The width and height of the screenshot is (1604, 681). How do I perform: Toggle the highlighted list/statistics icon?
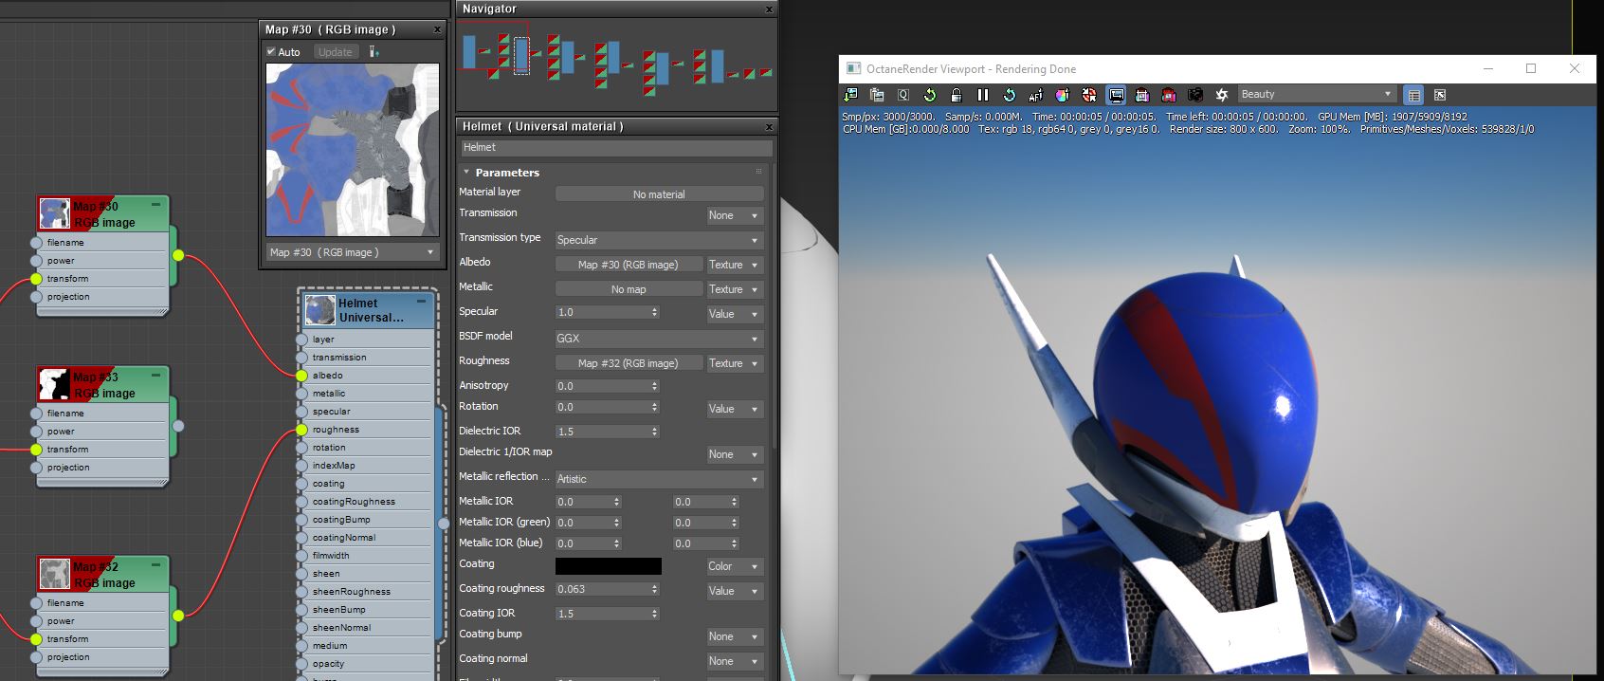[1413, 95]
